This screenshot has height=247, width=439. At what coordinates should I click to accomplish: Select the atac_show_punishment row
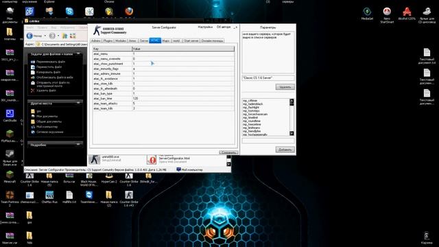[164, 64]
